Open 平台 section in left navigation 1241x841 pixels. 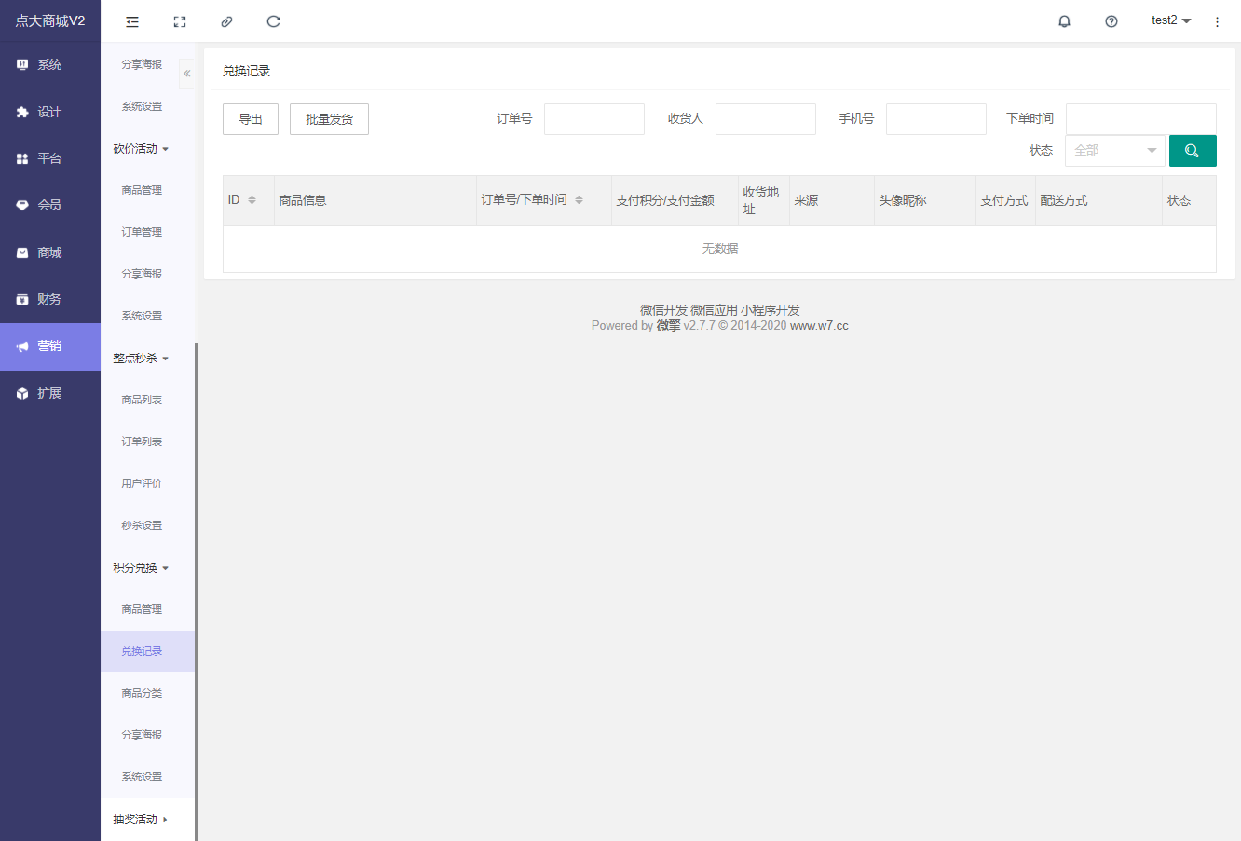50,158
